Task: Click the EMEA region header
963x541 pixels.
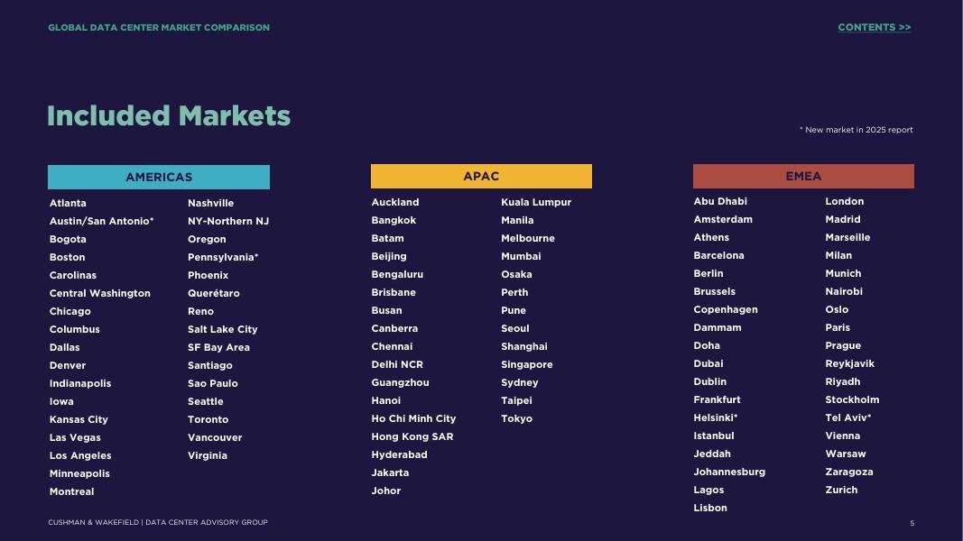Action: tap(803, 176)
